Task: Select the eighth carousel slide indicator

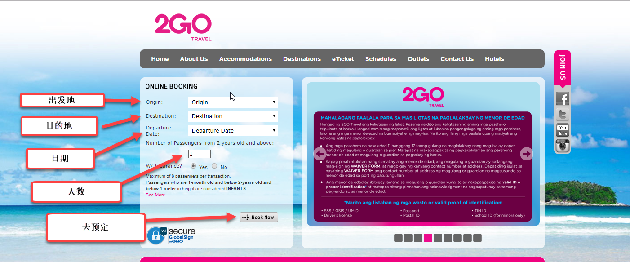Action: 467,238
